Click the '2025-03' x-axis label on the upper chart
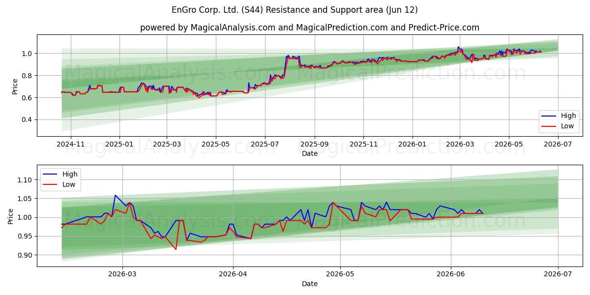Viewport: 590px width, 295px height. 167,145
